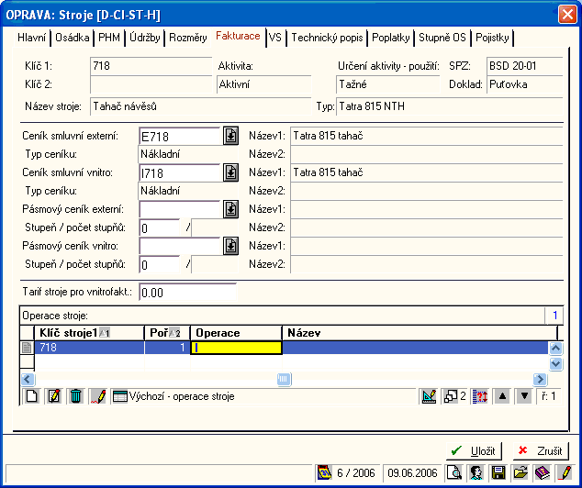582x488 pixels.
Task: Click the horizontal scrollbar right arrow
Action: [x=540, y=380]
